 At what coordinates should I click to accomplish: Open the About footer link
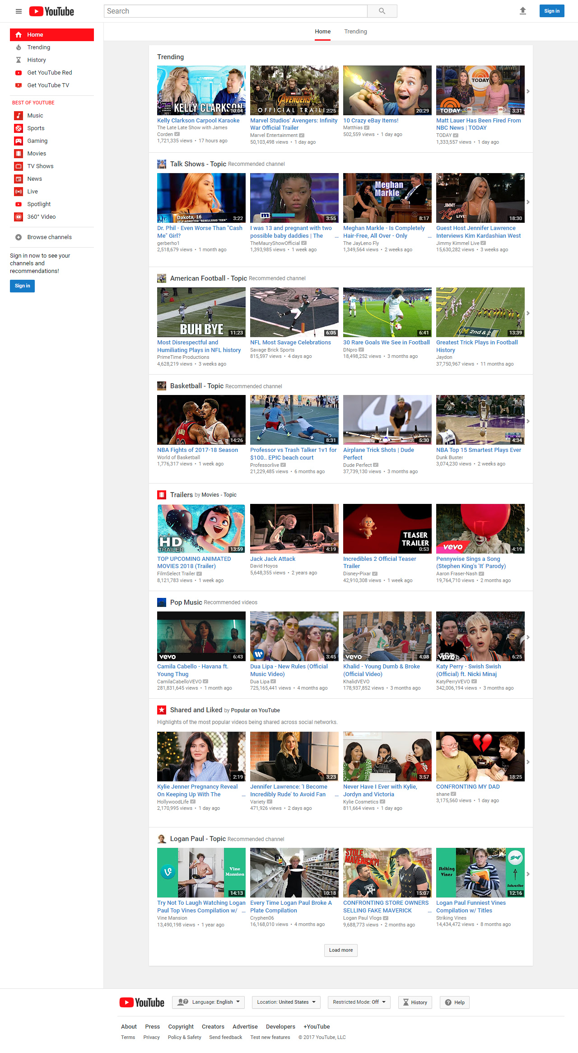(x=129, y=1027)
